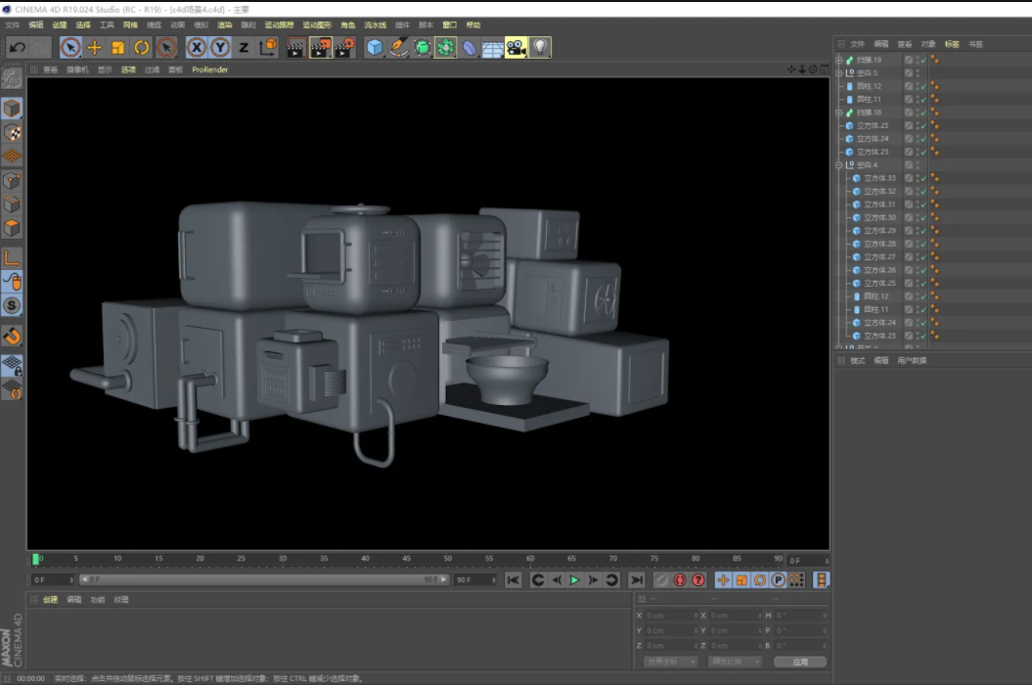The image size is (1032, 685).
Task: Click the timeline layout film icon
Action: 820,579
